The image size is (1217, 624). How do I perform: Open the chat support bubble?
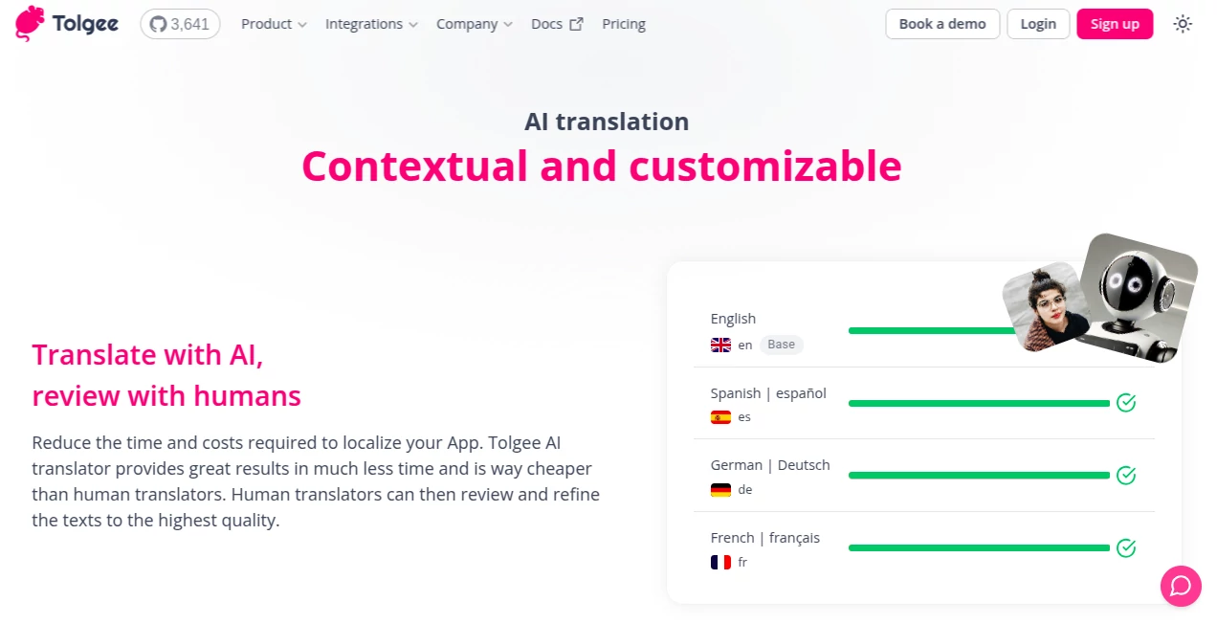(1181, 586)
